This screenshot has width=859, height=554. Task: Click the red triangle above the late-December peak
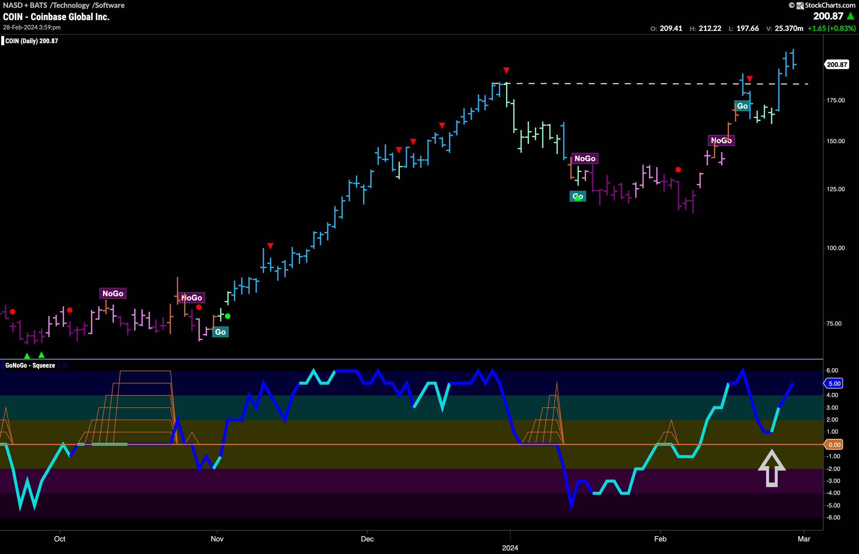point(506,70)
